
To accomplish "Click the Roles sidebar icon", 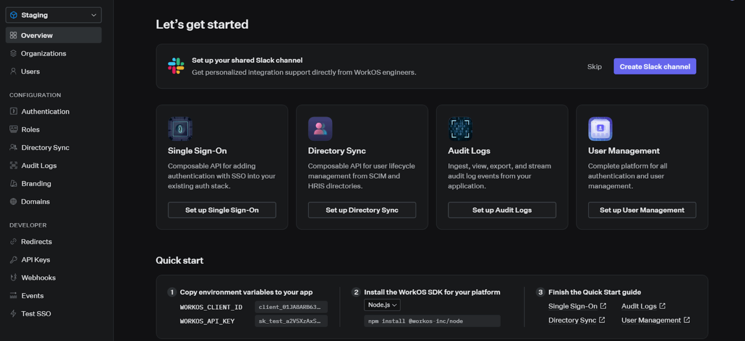I will 14,129.
